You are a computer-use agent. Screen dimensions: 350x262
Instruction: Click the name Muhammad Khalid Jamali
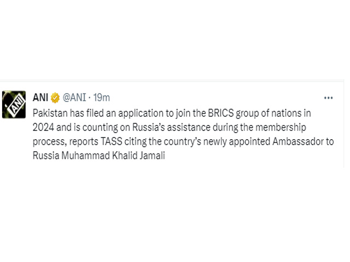click(x=113, y=156)
